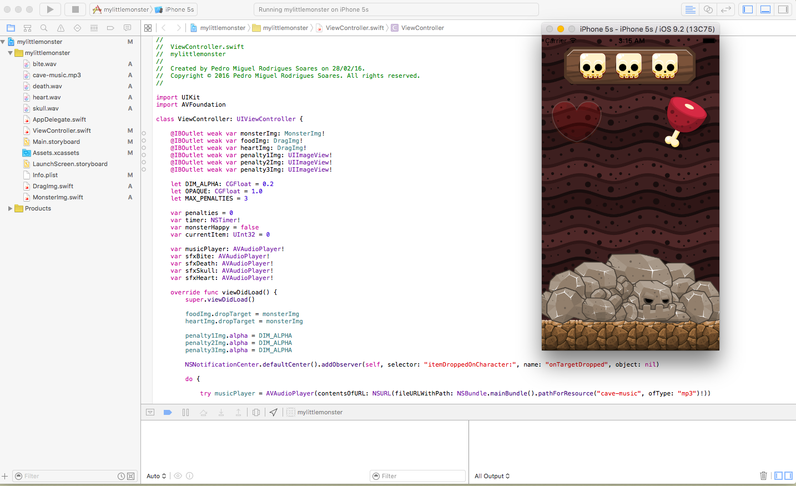This screenshot has height=486, width=796.
Task: Click the Quick Look eye icon
Action: (178, 476)
